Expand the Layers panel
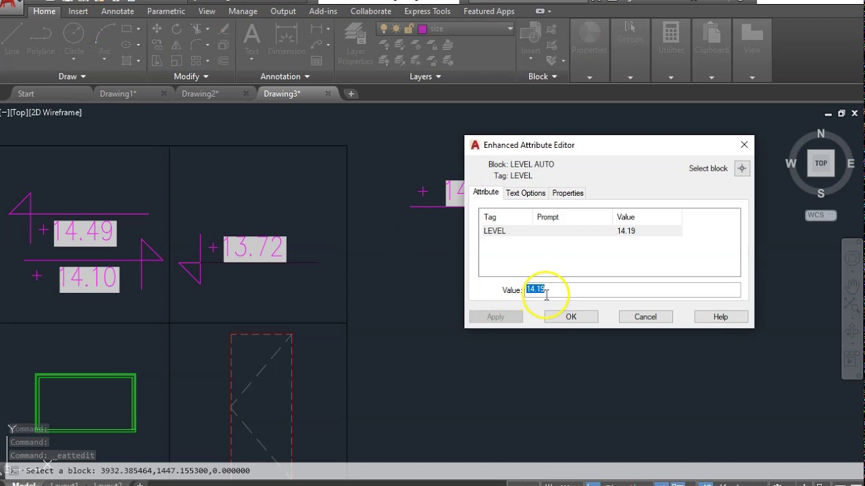Image resolution: width=865 pixels, height=486 pixels. coord(425,76)
